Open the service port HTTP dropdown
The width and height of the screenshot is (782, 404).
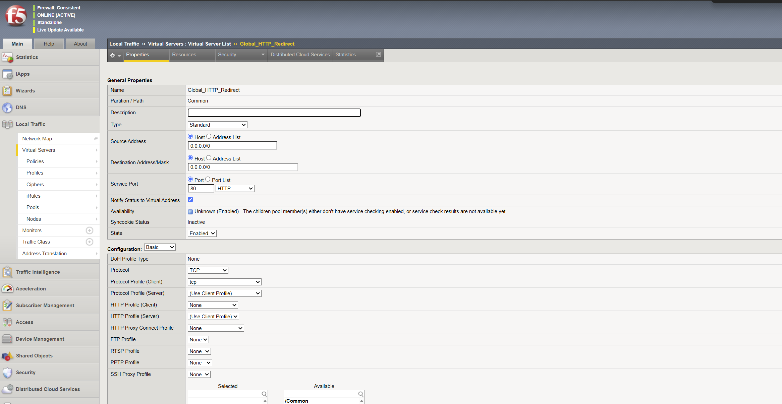[x=235, y=189]
